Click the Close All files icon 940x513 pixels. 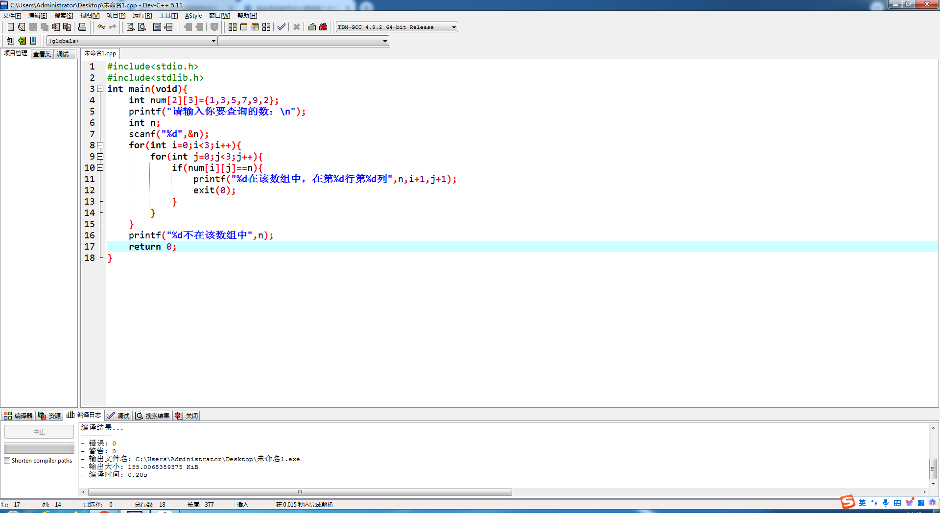click(x=67, y=27)
